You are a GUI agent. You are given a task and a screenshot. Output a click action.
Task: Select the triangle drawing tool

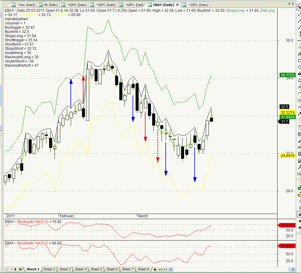pos(299,80)
